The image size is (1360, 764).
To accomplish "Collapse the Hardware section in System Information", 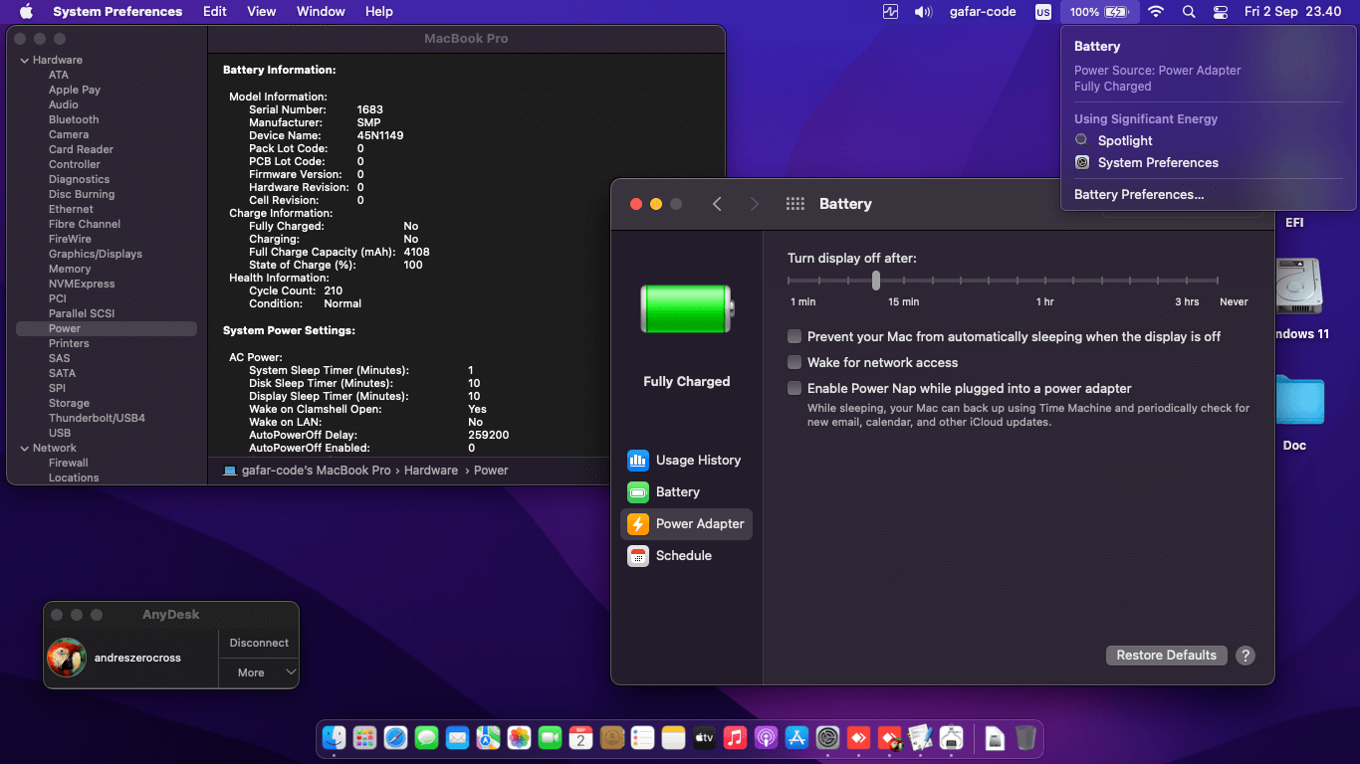I will [x=24, y=61].
